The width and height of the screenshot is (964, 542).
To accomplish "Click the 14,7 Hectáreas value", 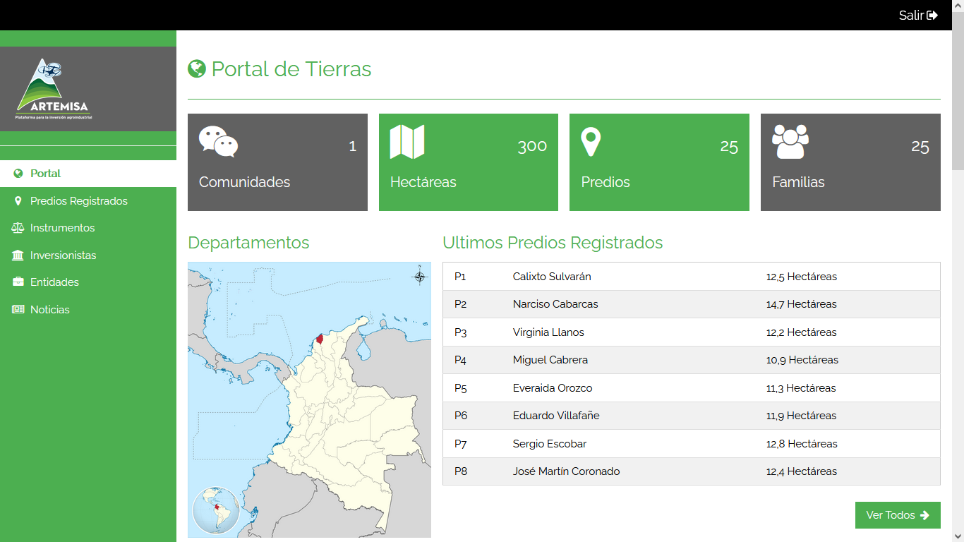I will (x=802, y=304).
